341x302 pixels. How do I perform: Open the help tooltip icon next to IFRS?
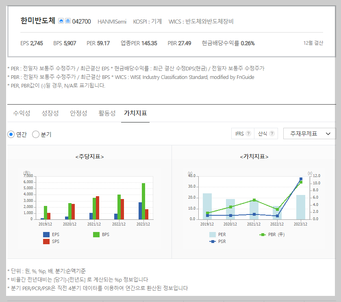[248, 133]
